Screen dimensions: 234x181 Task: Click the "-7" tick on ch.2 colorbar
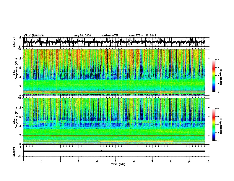pos(218,140)
